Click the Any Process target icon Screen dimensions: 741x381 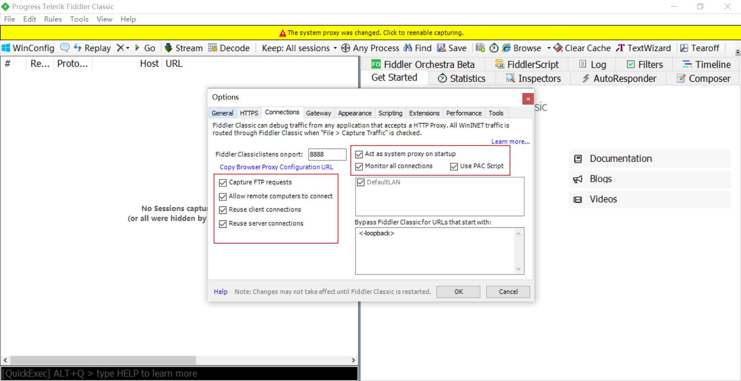point(345,48)
